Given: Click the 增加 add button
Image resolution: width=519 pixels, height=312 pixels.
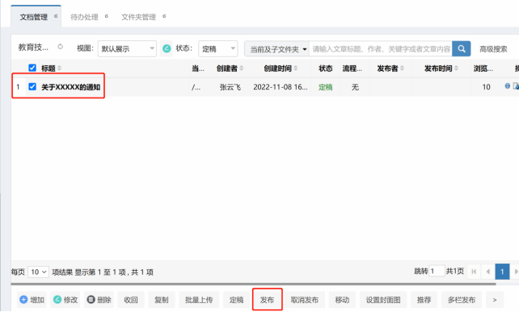Looking at the screenshot, I should pos(32,300).
